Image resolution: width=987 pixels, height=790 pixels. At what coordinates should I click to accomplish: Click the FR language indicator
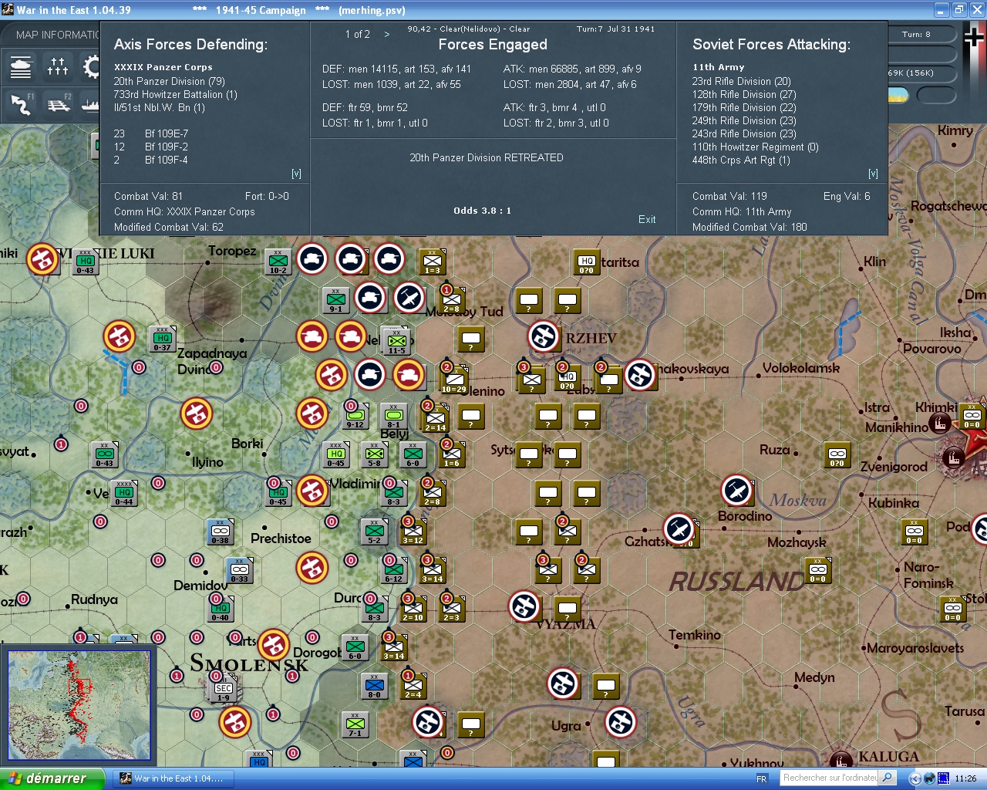point(762,778)
